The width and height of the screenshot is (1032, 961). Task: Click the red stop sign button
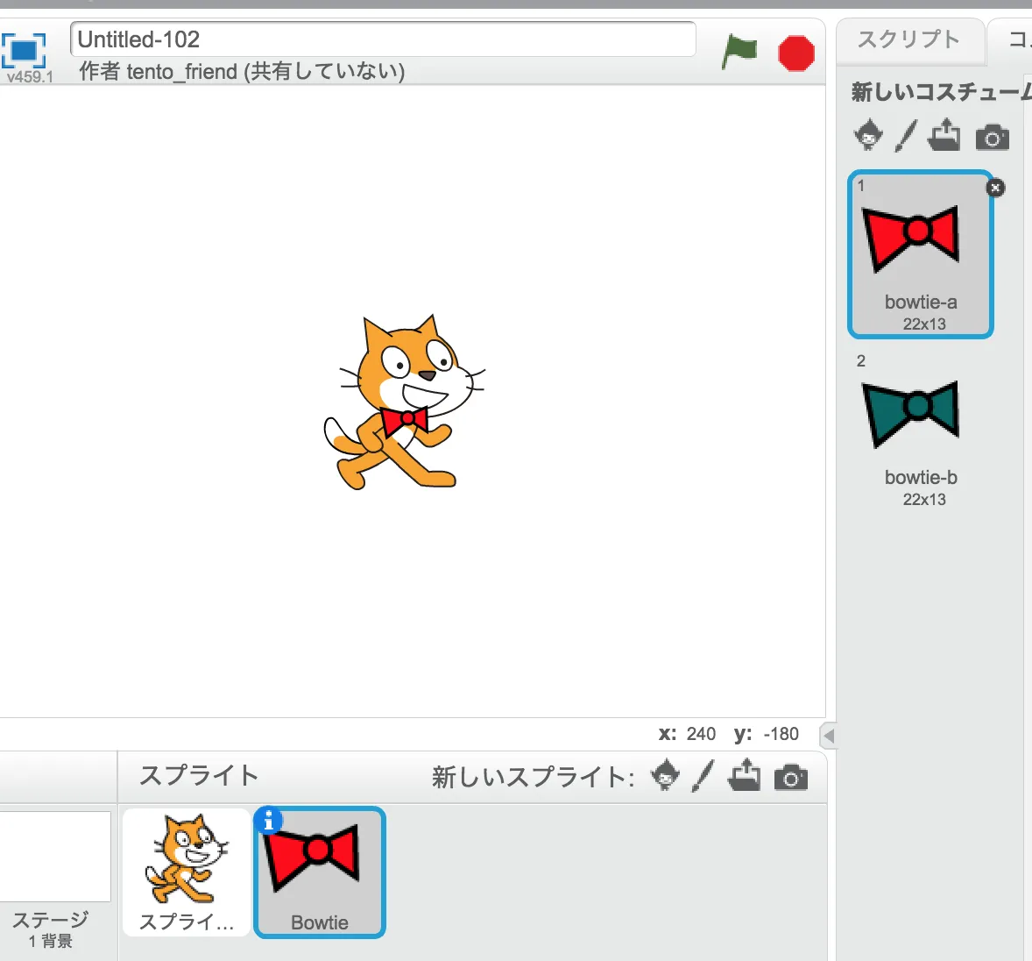coord(795,53)
